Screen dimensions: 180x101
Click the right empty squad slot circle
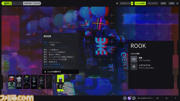pos(134,98)
